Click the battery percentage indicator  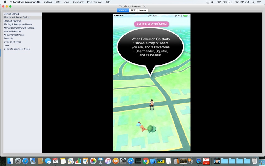point(227,2)
